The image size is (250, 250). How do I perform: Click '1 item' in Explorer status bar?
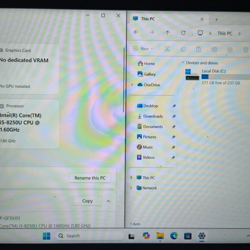(x=135, y=224)
